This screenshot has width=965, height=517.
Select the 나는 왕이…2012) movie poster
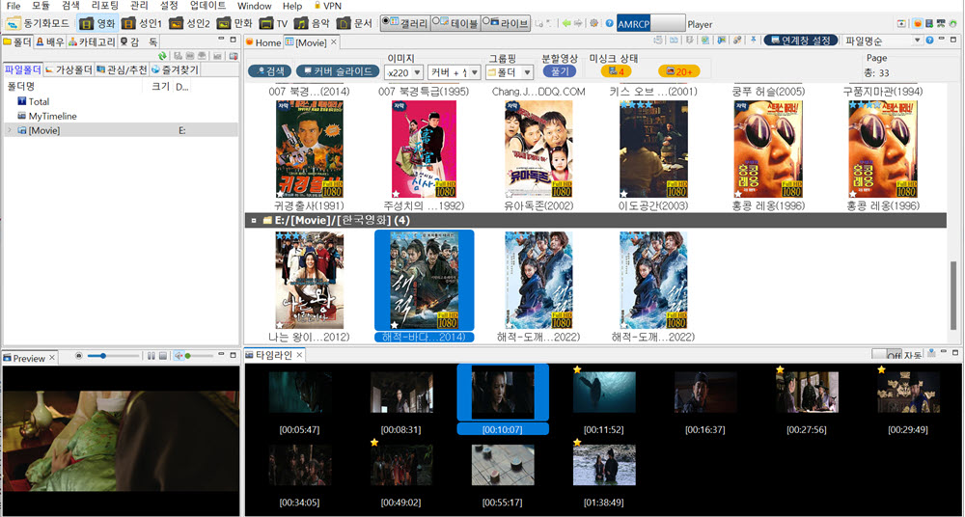tap(310, 280)
